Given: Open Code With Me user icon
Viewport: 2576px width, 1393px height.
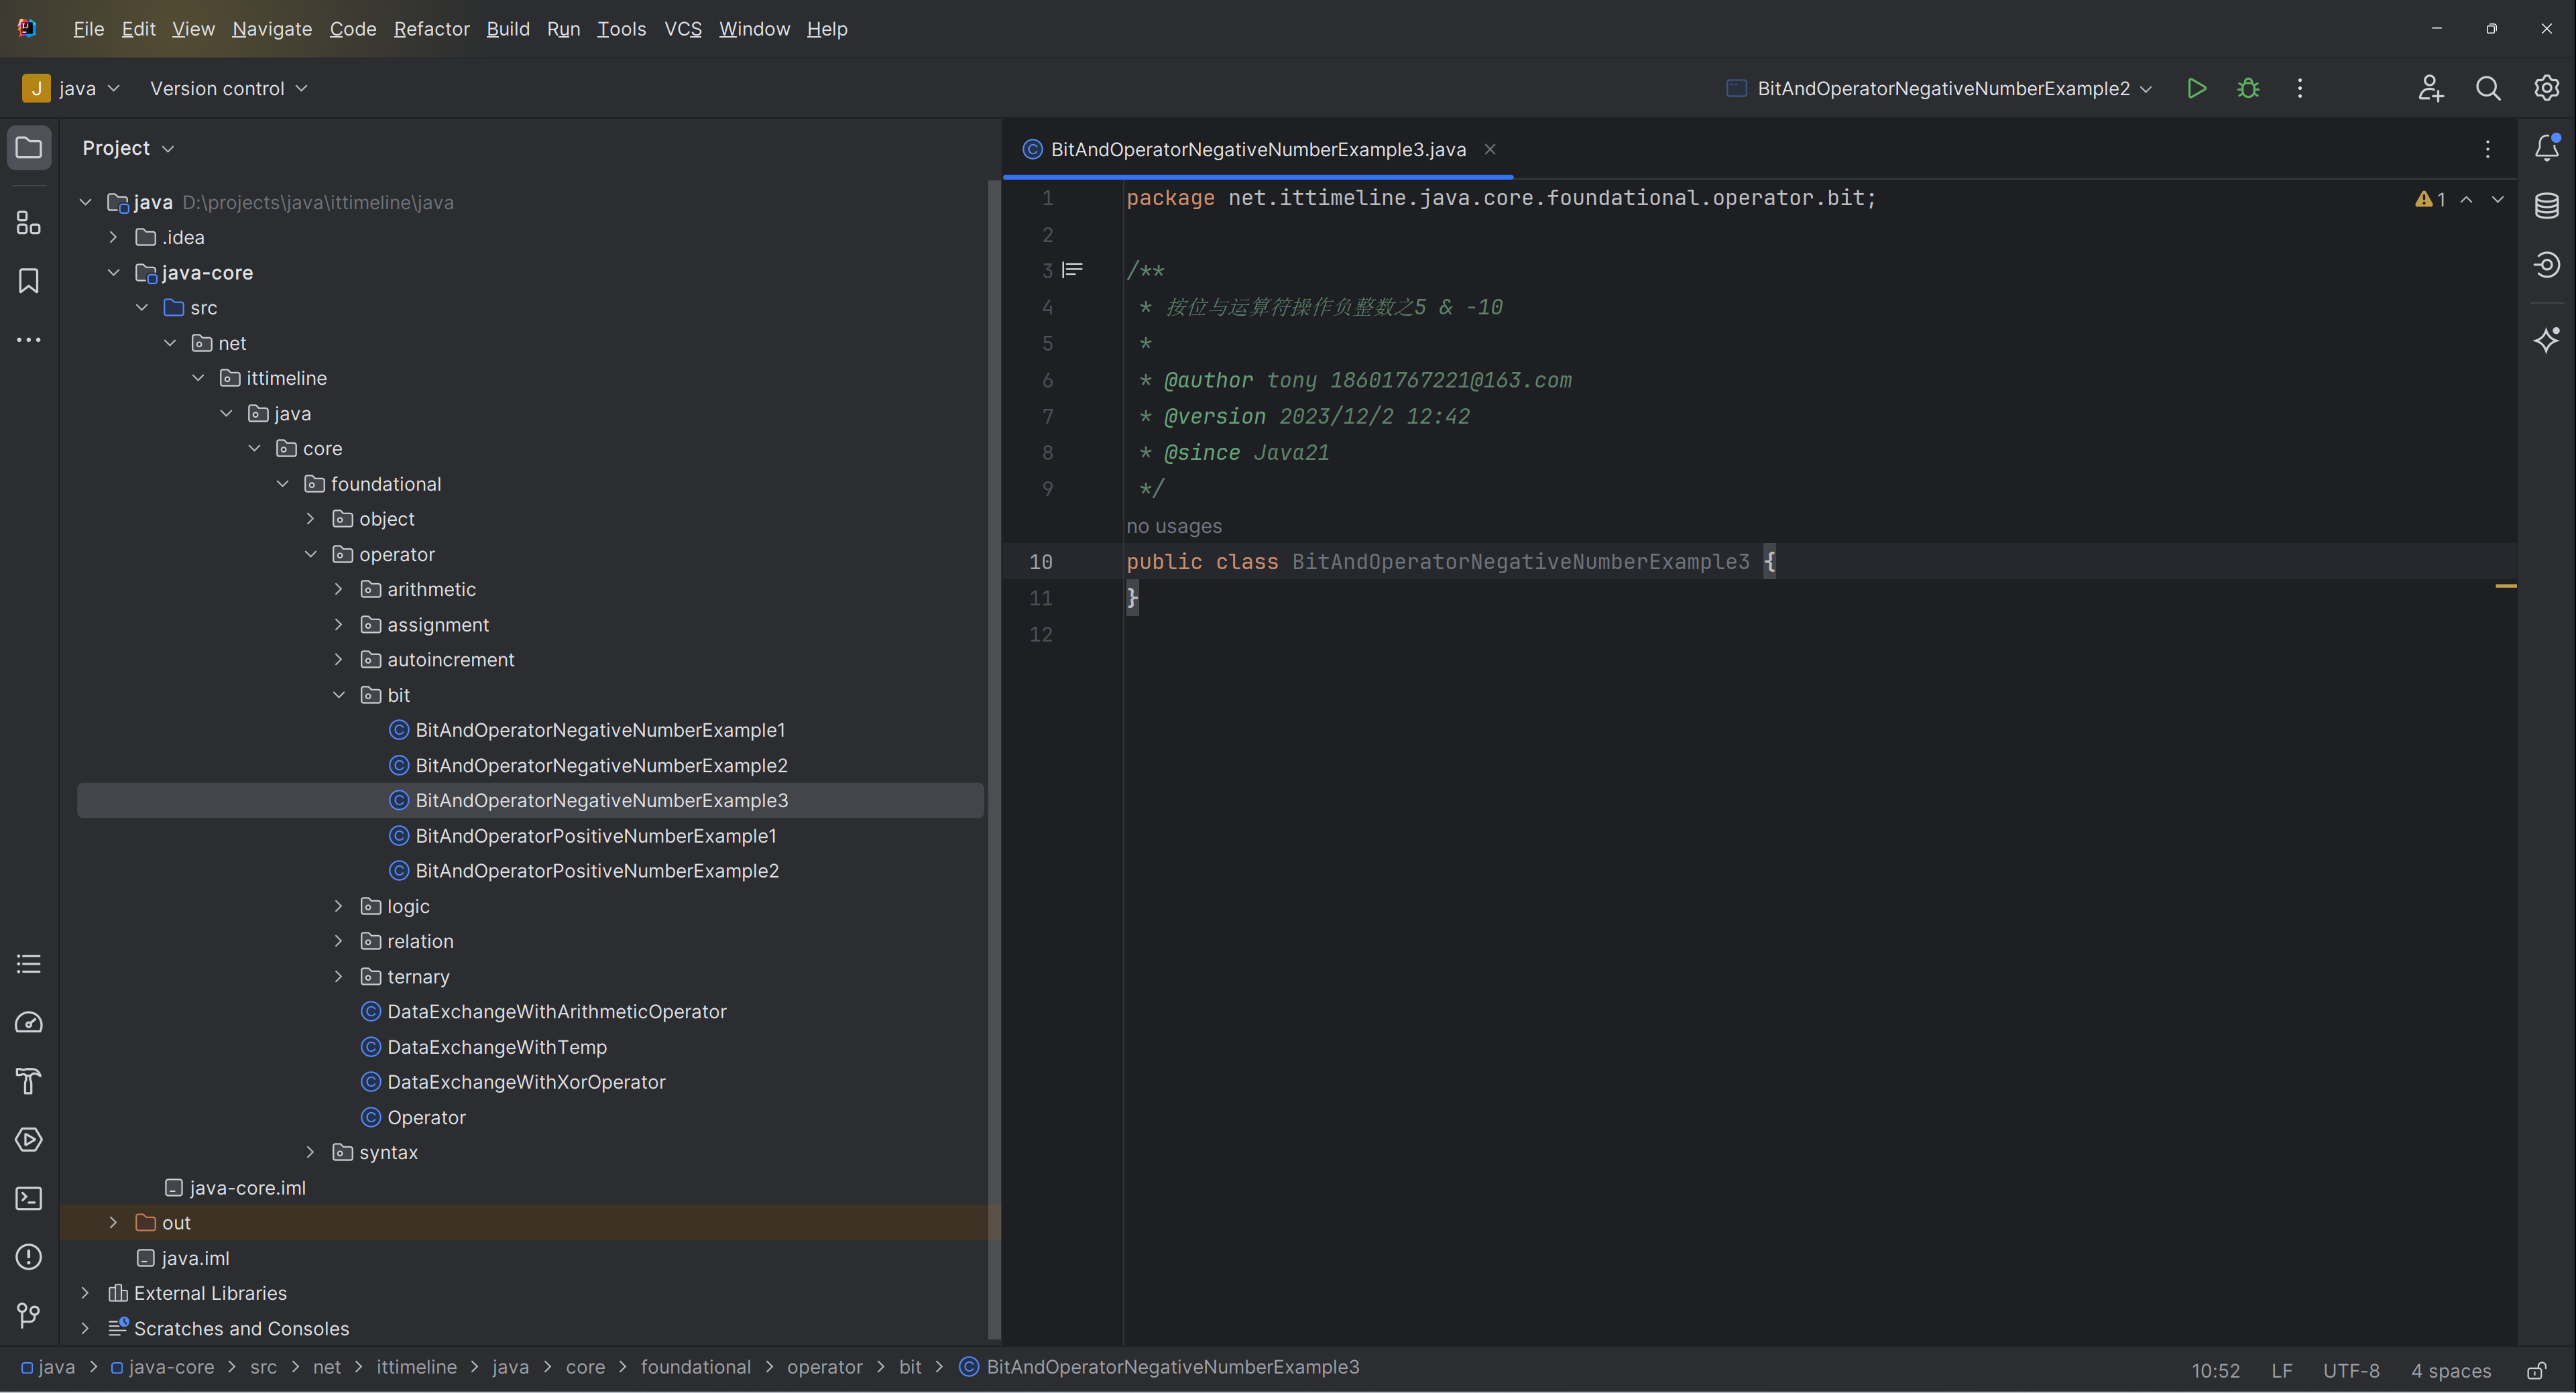Looking at the screenshot, I should pos(2430,88).
